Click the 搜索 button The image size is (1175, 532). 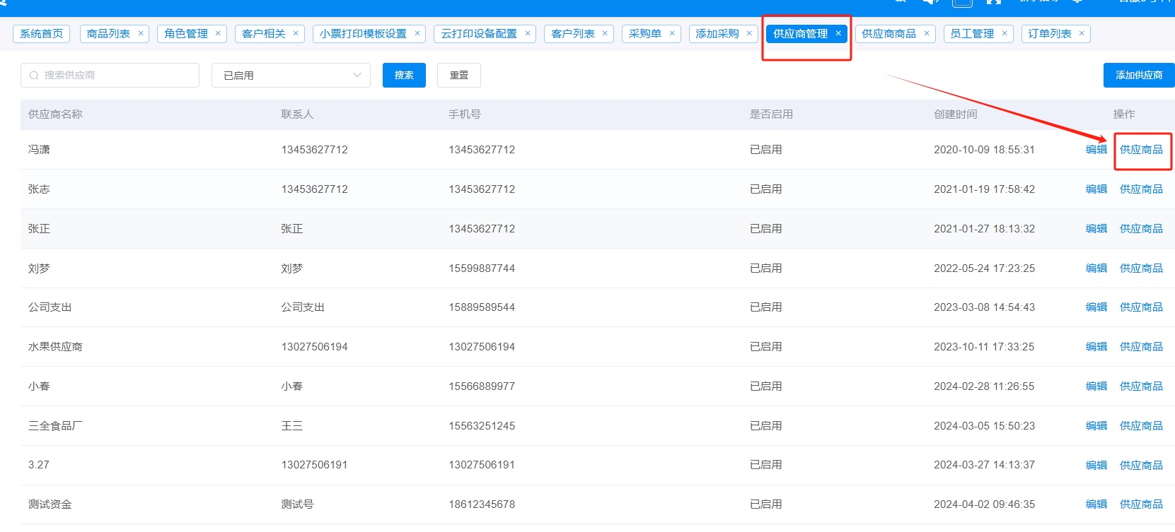click(x=404, y=76)
